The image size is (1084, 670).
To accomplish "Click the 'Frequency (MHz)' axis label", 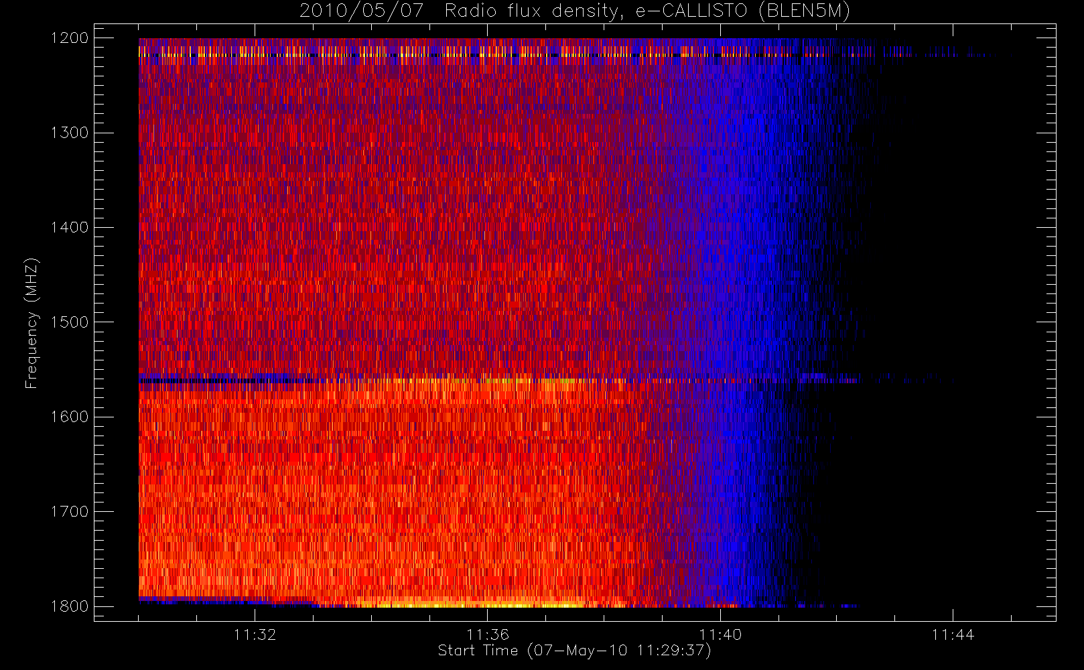I will pos(31,323).
